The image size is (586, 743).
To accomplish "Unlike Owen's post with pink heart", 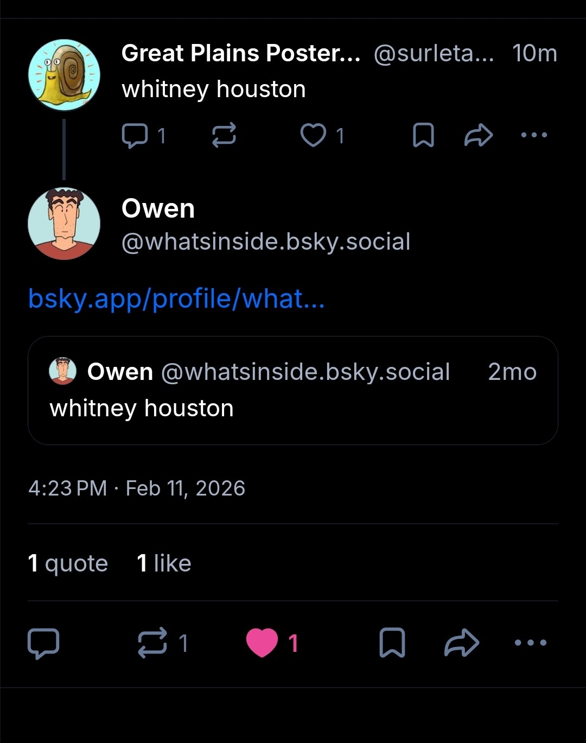I will click(x=262, y=643).
